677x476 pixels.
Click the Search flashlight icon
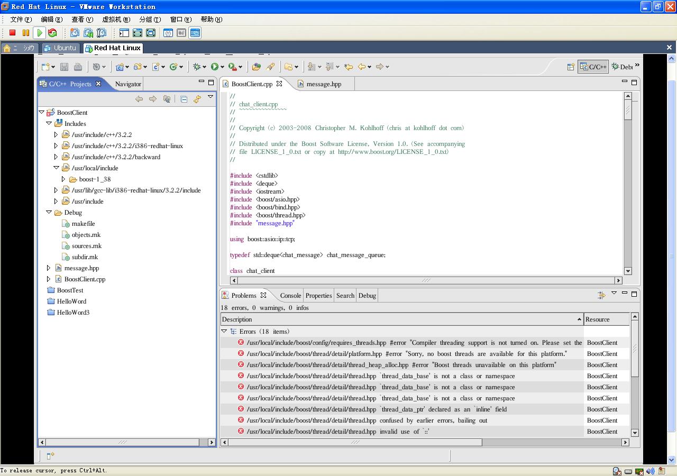[x=270, y=67]
